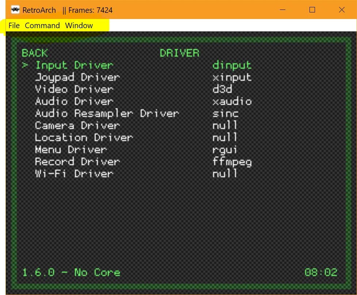Image resolution: width=357 pixels, height=295 pixels.
Task: Select the Input Driver entry
Action: tap(74, 65)
